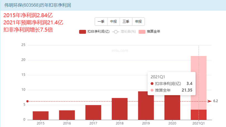The width and height of the screenshot is (226, 127).
Task: Open the 三季 report tab
Action: coord(126,22)
